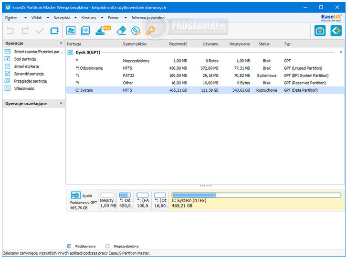347x259 pixels.
Task: Select the *: Odzyskiwanie partition row
Action: click(205, 68)
